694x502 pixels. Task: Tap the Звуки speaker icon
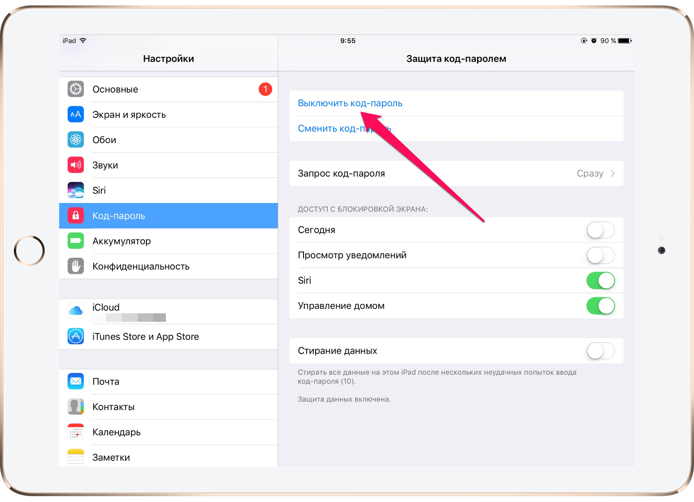tap(76, 165)
